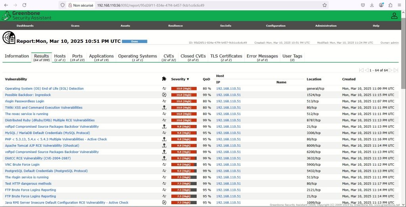
Task: Open the user account icon menu
Action: [x=394, y=16]
